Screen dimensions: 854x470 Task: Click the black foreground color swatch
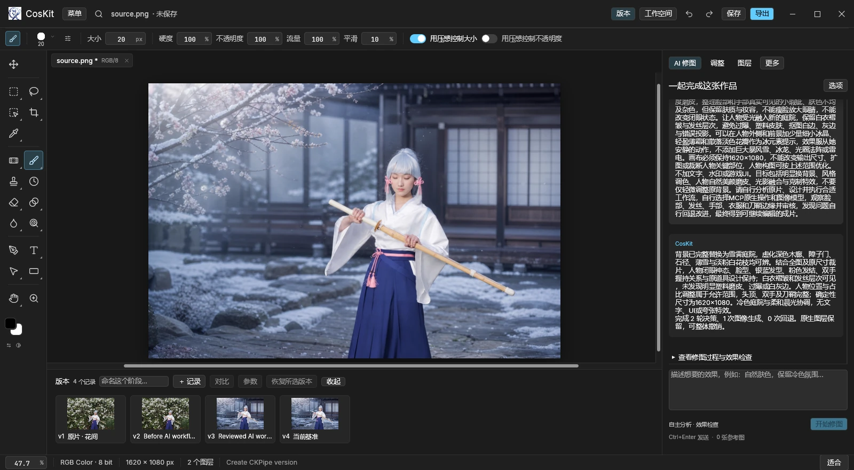pos(10,323)
